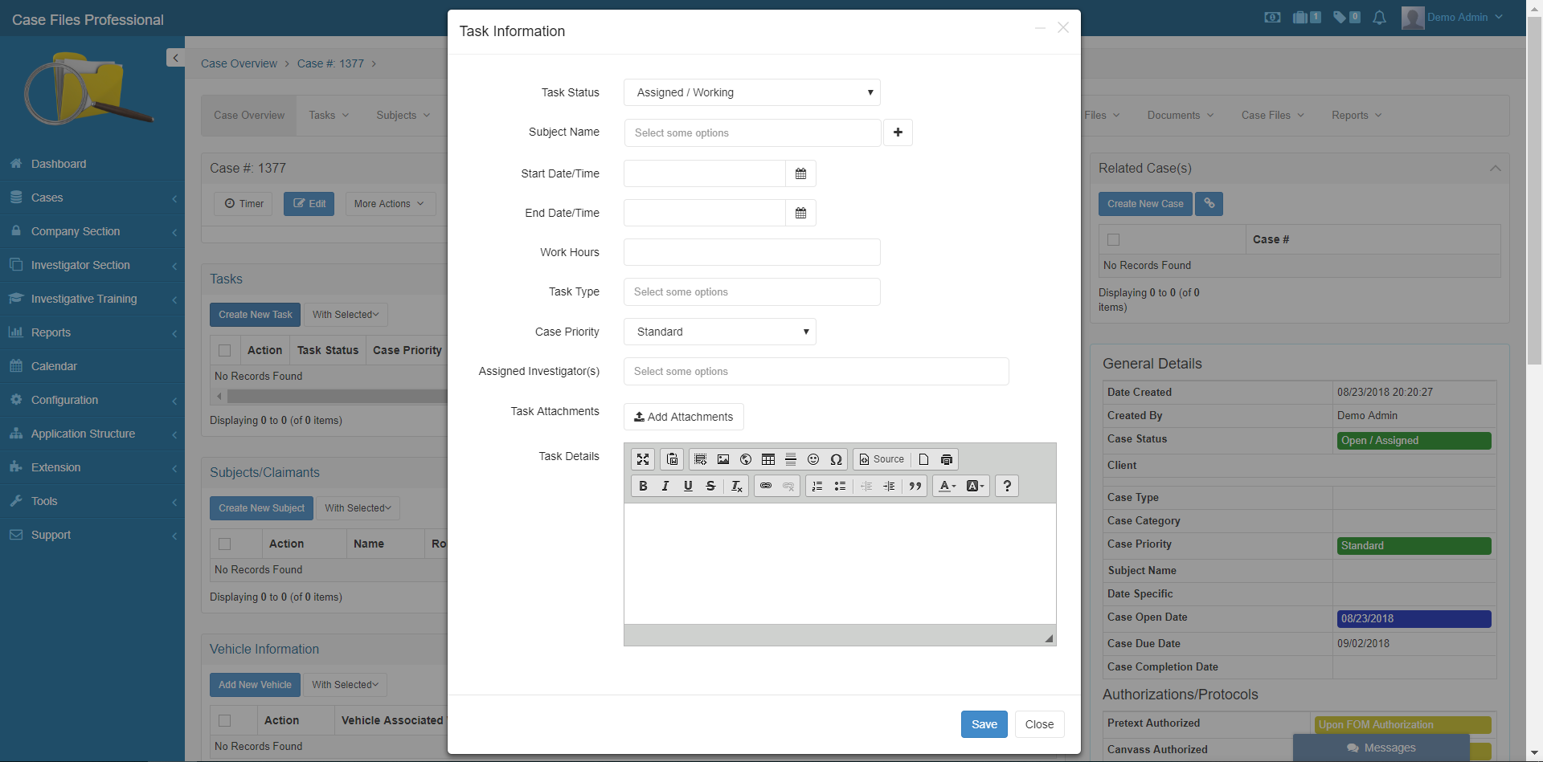Viewport: 1543px width, 762px height.
Task: Click into the Work Hours field
Action: click(752, 252)
